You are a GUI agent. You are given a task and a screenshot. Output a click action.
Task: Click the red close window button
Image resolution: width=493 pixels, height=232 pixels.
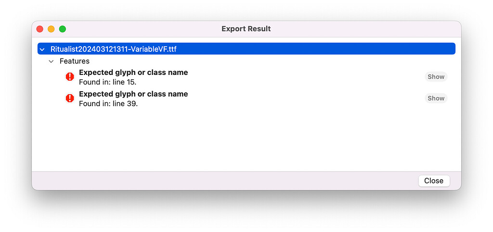(40, 29)
